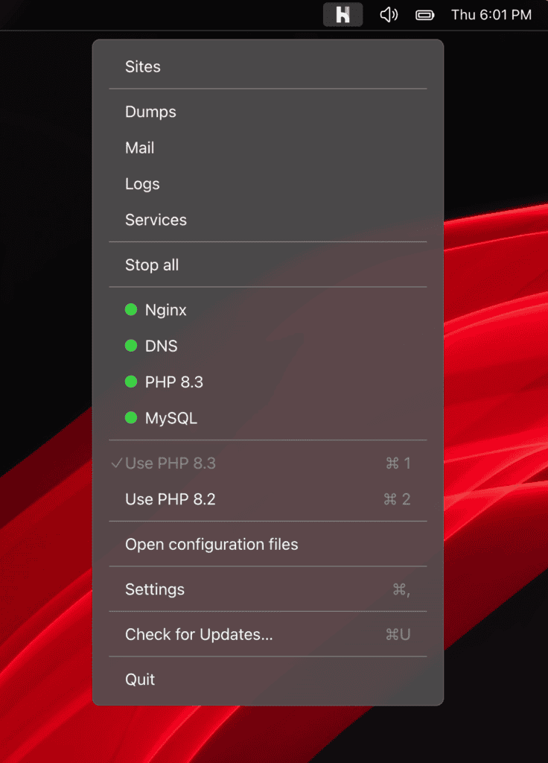The image size is (548, 763).
Task: Toggle the Nginx service entry
Action: 166,310
